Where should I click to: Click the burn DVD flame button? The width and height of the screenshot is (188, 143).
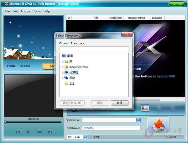click(x=158, y=124)
